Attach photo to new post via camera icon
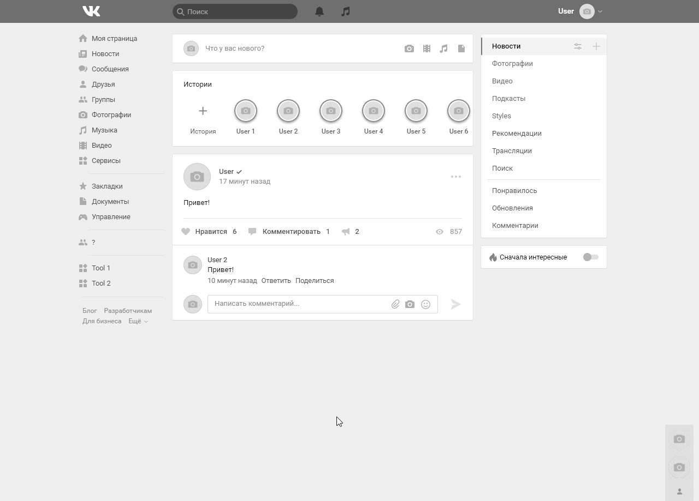Image resolution: width=699 pixels, height=501 pixels. point(409,49)
